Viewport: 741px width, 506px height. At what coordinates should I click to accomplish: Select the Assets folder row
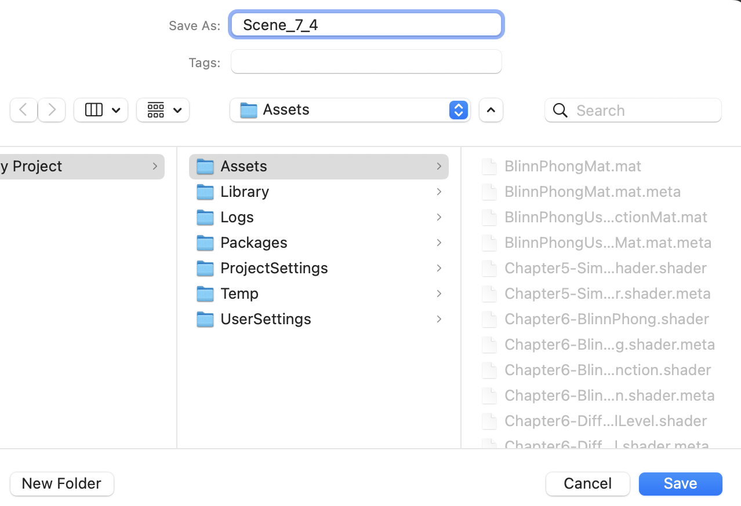pyautogui.click(x=319, y=166)
